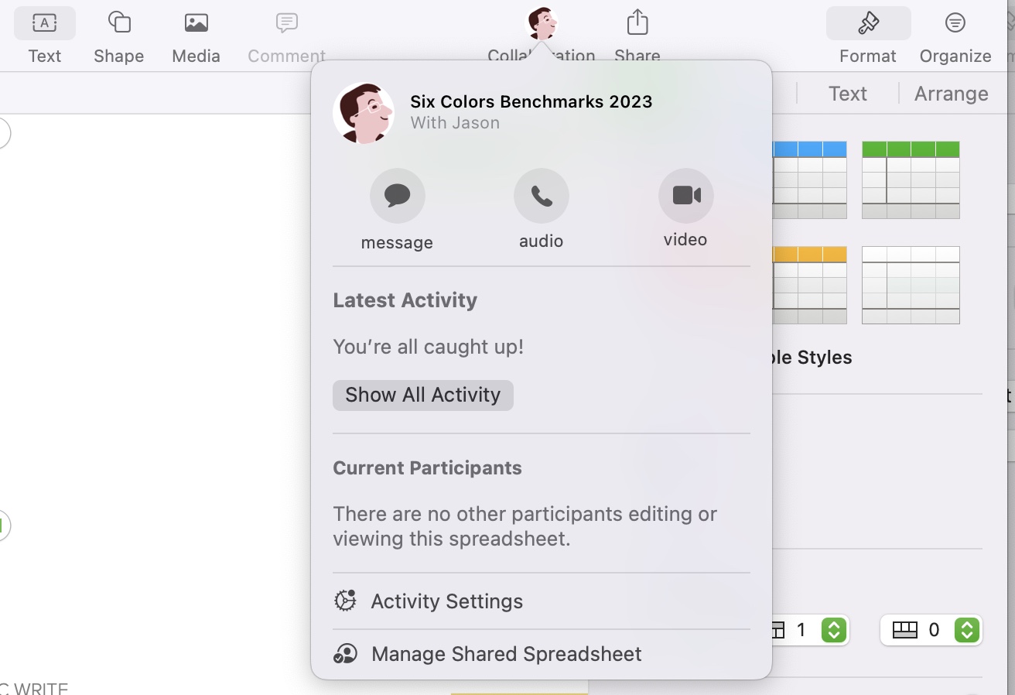Click the 'no other participants' message text
1015x695 pixels.
click(x=525, y=526)
